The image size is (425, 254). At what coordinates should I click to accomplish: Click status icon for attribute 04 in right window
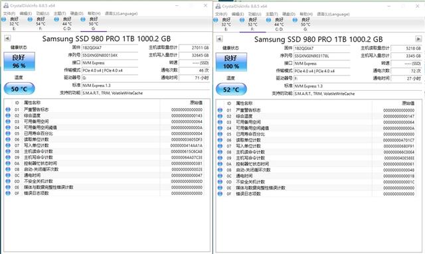pos(220,128)
